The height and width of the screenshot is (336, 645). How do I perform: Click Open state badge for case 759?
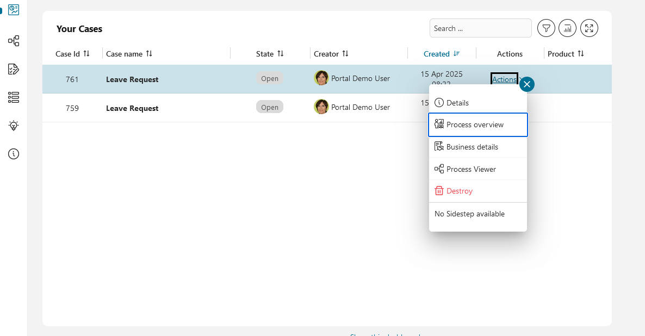[x=270, y=107]
